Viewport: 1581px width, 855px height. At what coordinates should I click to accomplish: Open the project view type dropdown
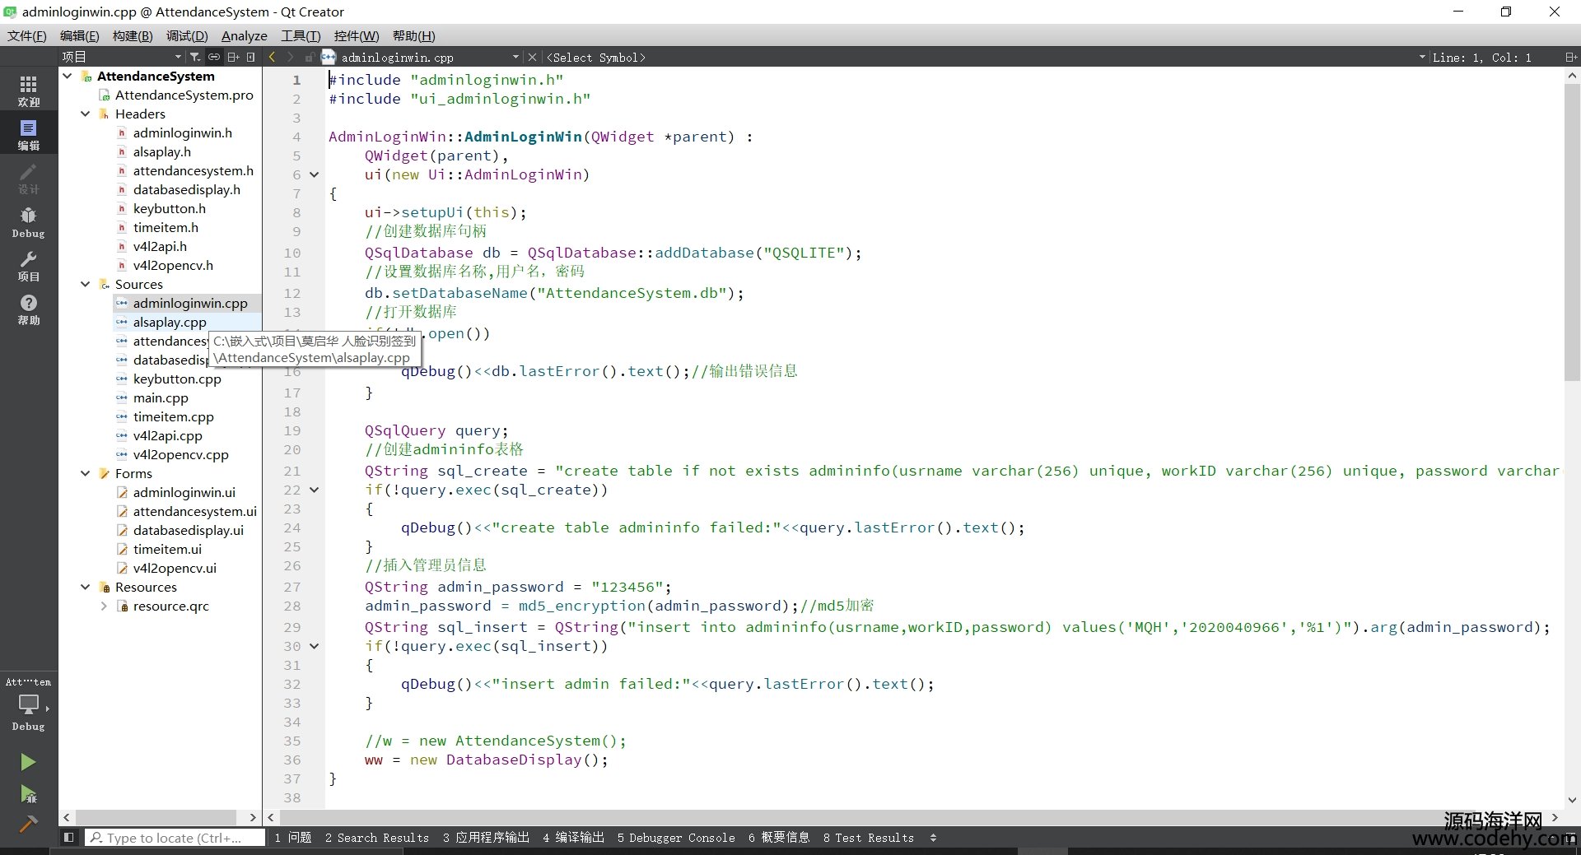pos(121,57)
